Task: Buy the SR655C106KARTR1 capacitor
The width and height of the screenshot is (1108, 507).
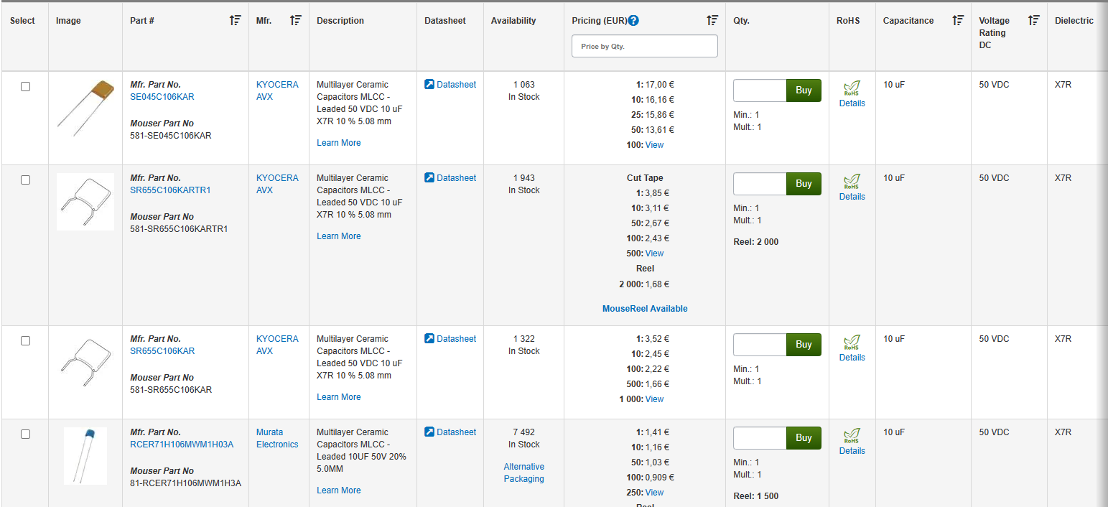Action: click(x=804, y=184)
